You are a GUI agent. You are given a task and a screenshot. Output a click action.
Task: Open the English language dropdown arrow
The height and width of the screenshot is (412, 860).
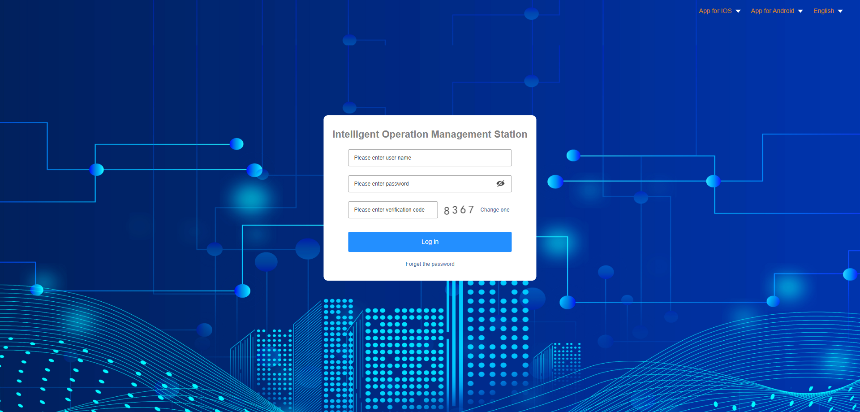pos(840,11)
